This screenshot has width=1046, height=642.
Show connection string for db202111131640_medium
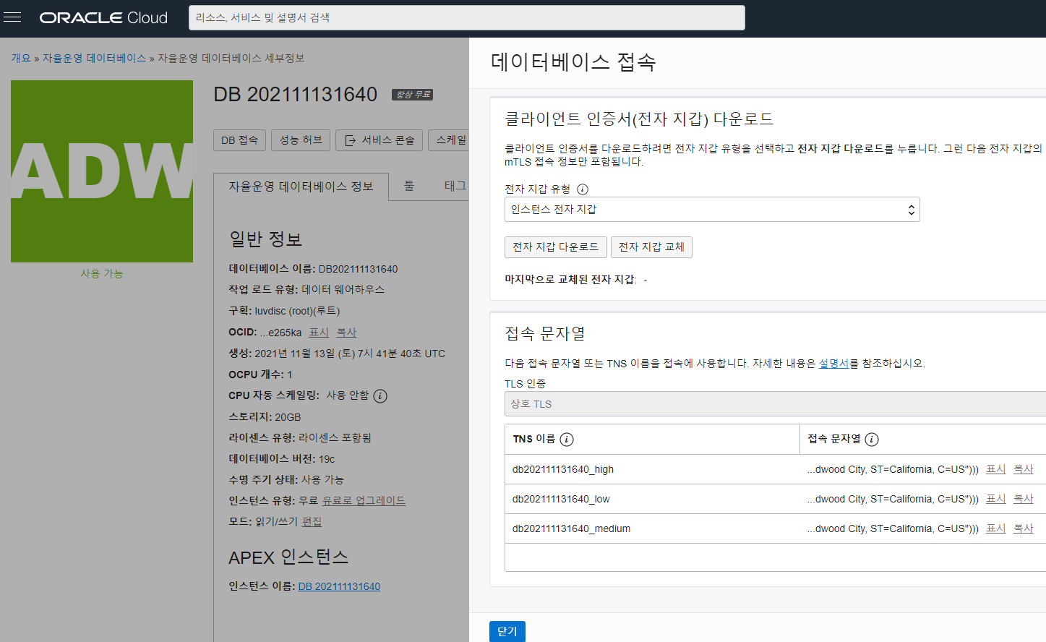point(996,528)
